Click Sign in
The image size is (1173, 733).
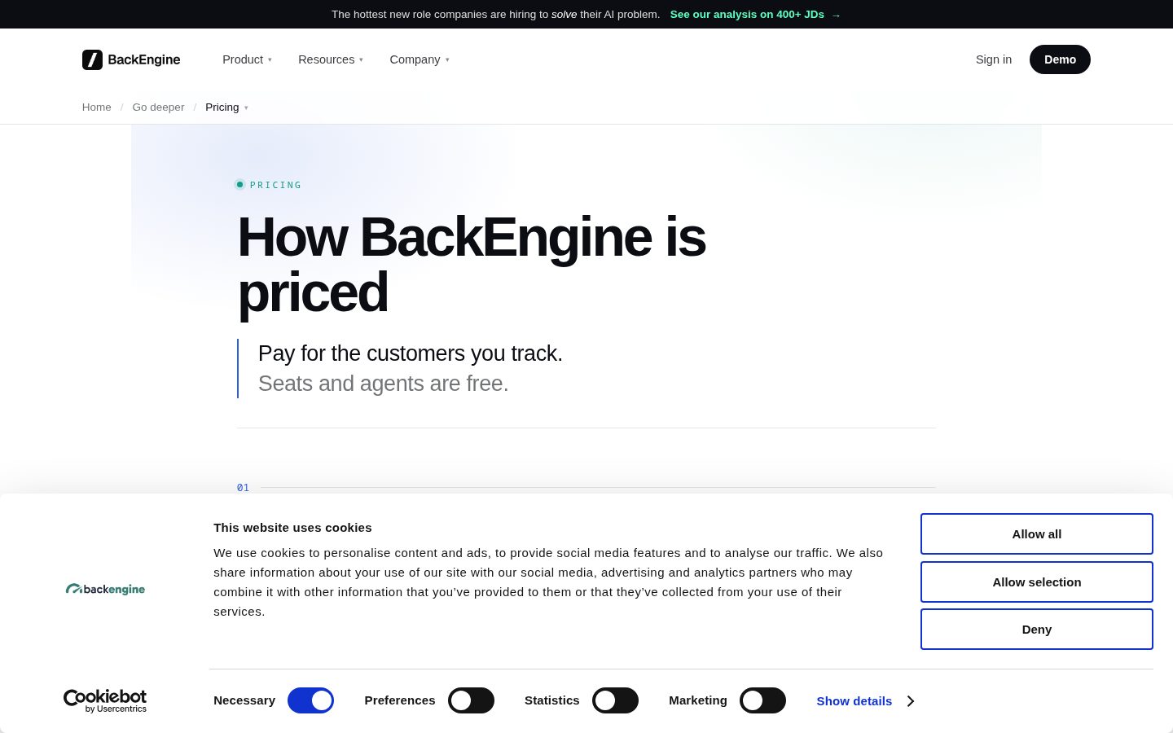[x=994, y=59]
